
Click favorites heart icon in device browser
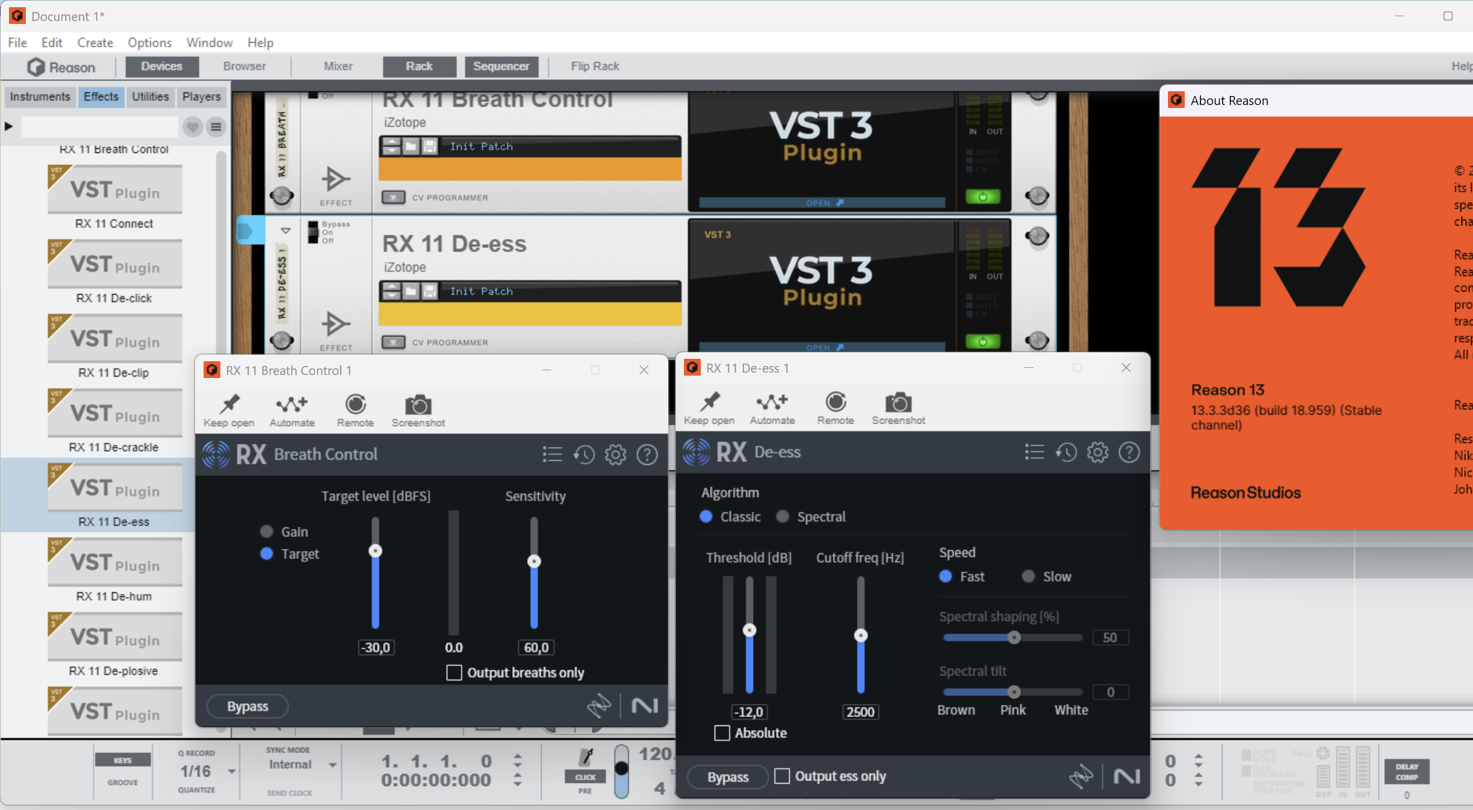point(192,127)
